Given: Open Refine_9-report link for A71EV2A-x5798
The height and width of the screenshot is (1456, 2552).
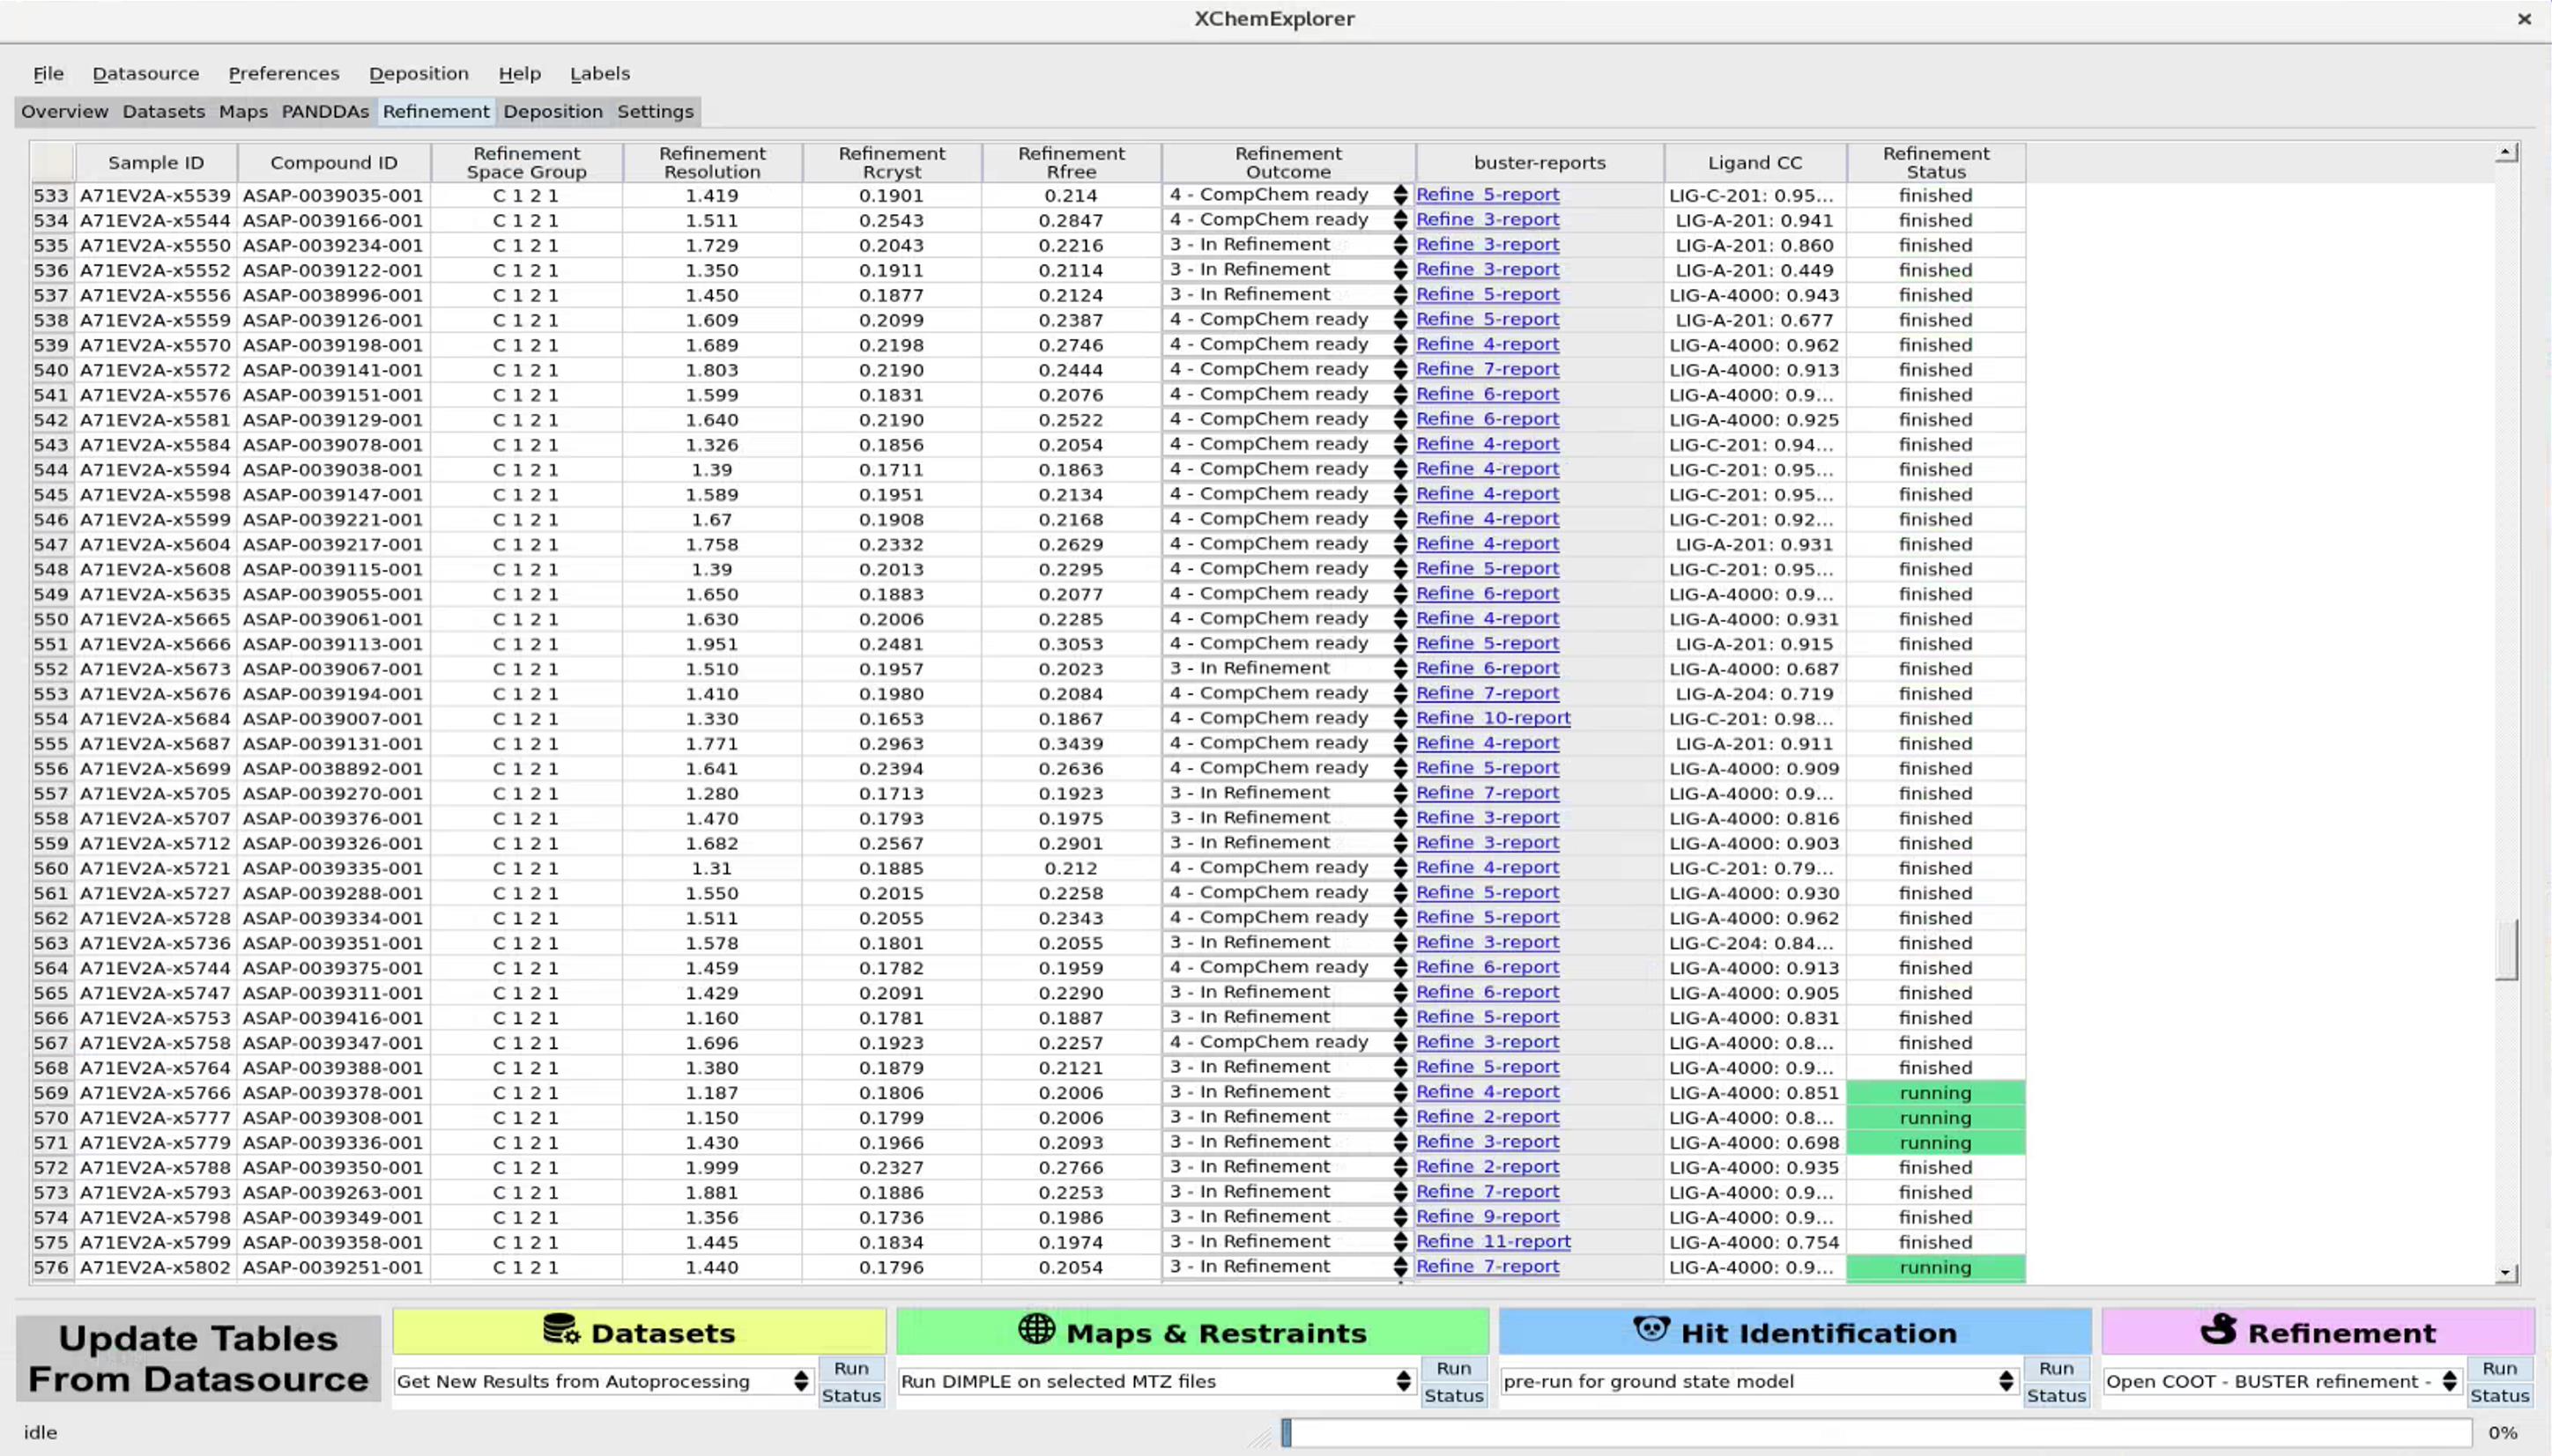Looking at the screenshot, I should click(x=1487, y=1216).
